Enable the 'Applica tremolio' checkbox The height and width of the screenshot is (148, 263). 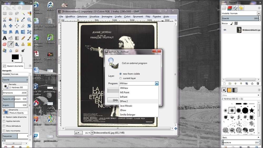(x=4, y=121)
